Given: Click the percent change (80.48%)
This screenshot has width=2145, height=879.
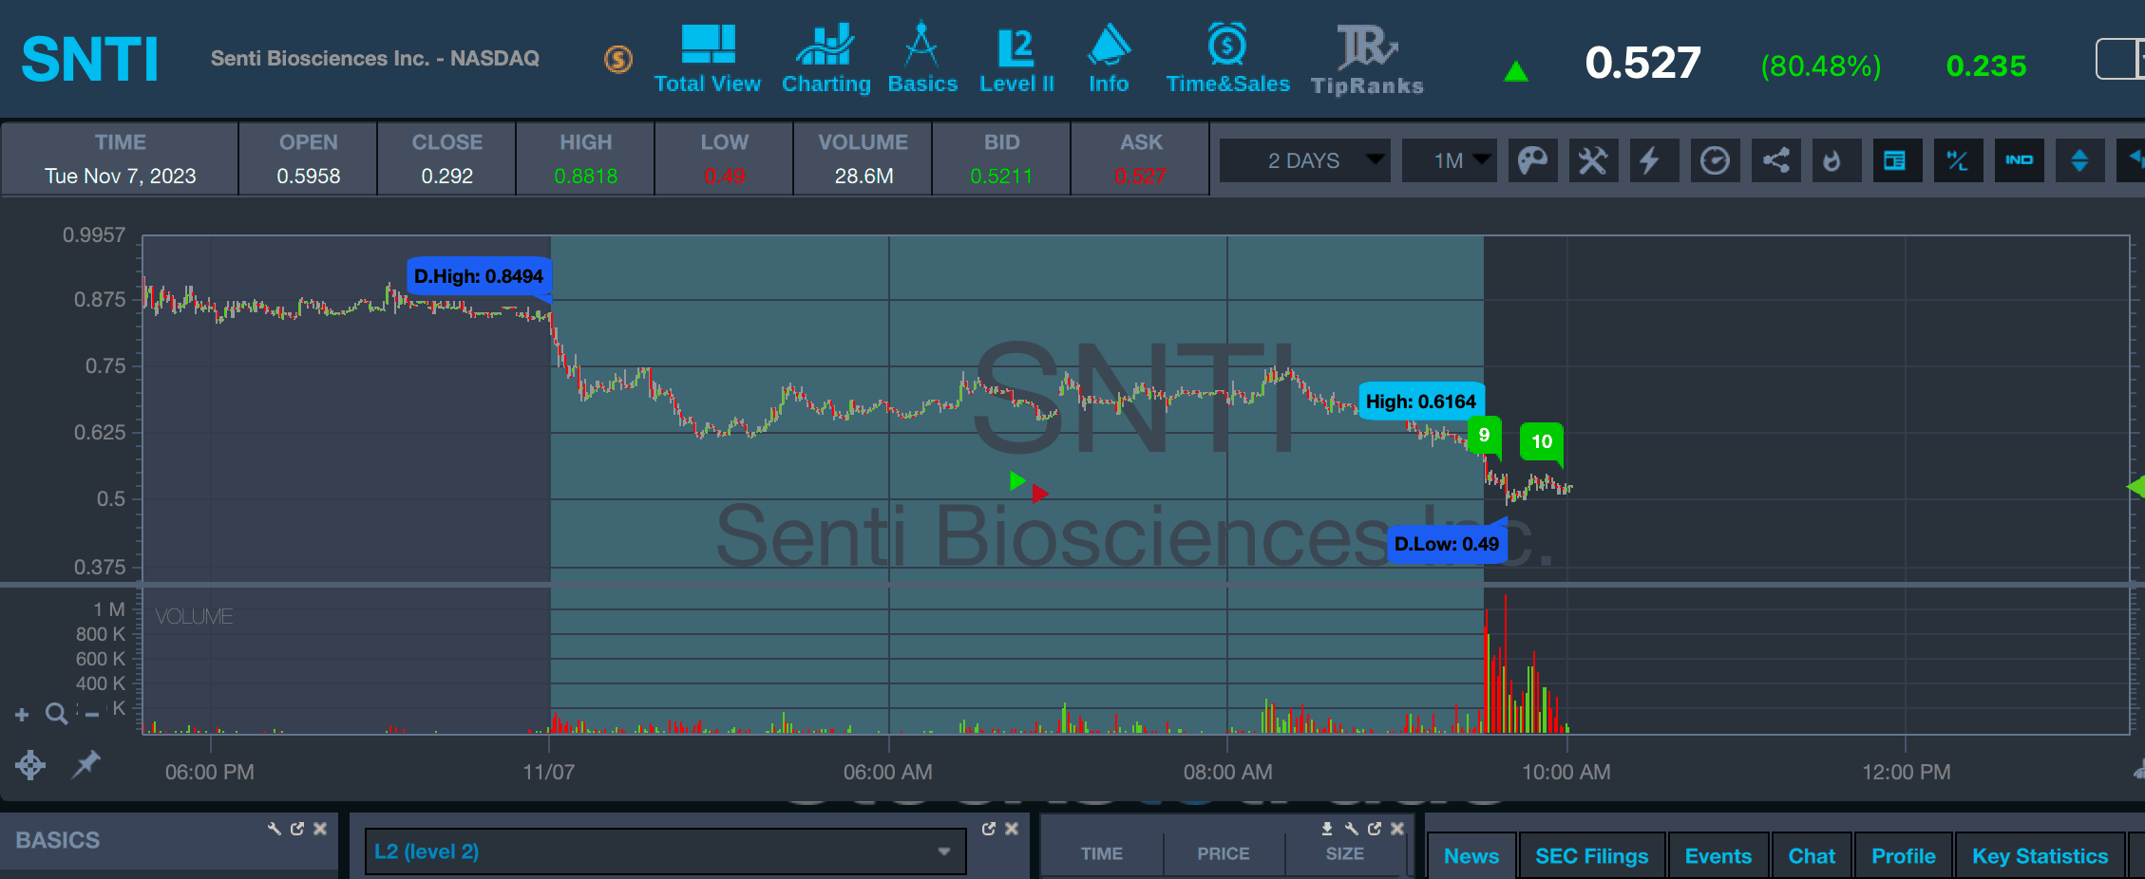Looking at the screenshot, I should tap(1821, 65).
